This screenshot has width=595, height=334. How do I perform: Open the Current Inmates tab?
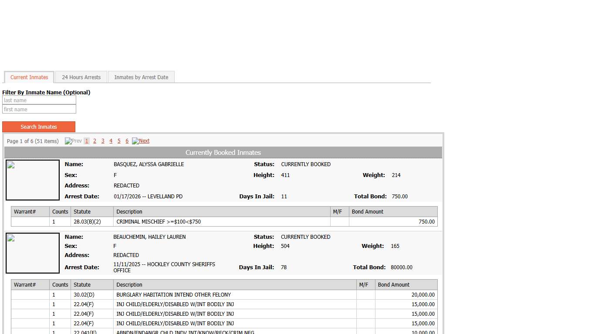pos(29,77)
